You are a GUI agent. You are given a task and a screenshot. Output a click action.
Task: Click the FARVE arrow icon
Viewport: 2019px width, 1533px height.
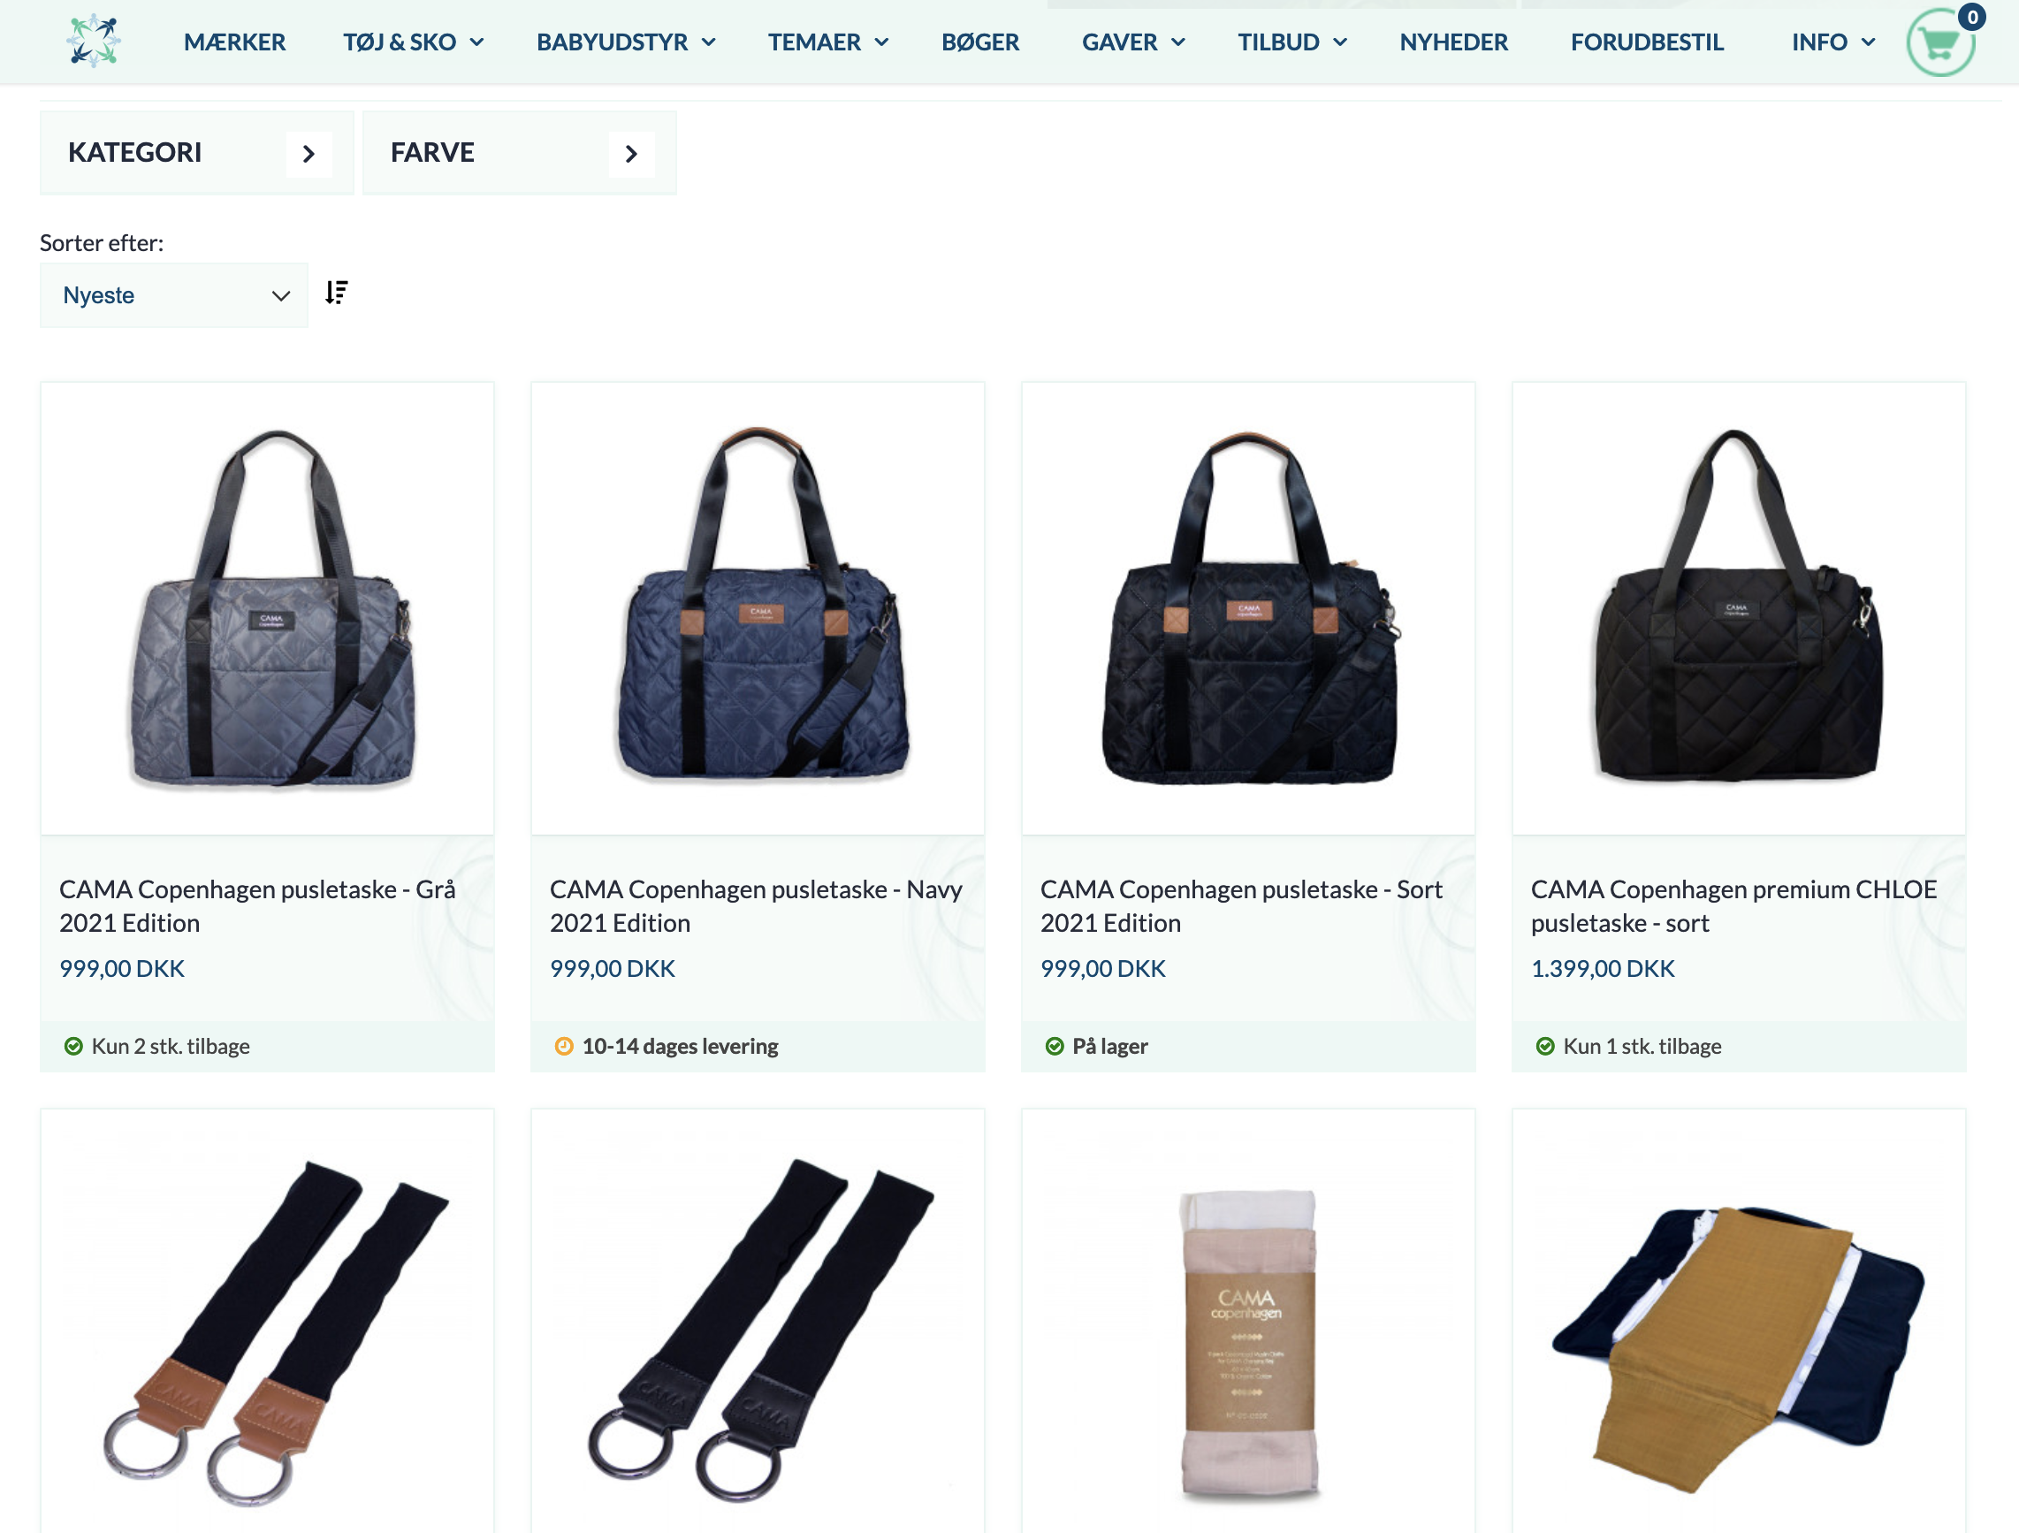632,154
